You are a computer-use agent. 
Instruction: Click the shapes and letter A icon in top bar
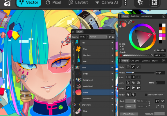click(x=140, y=3)
